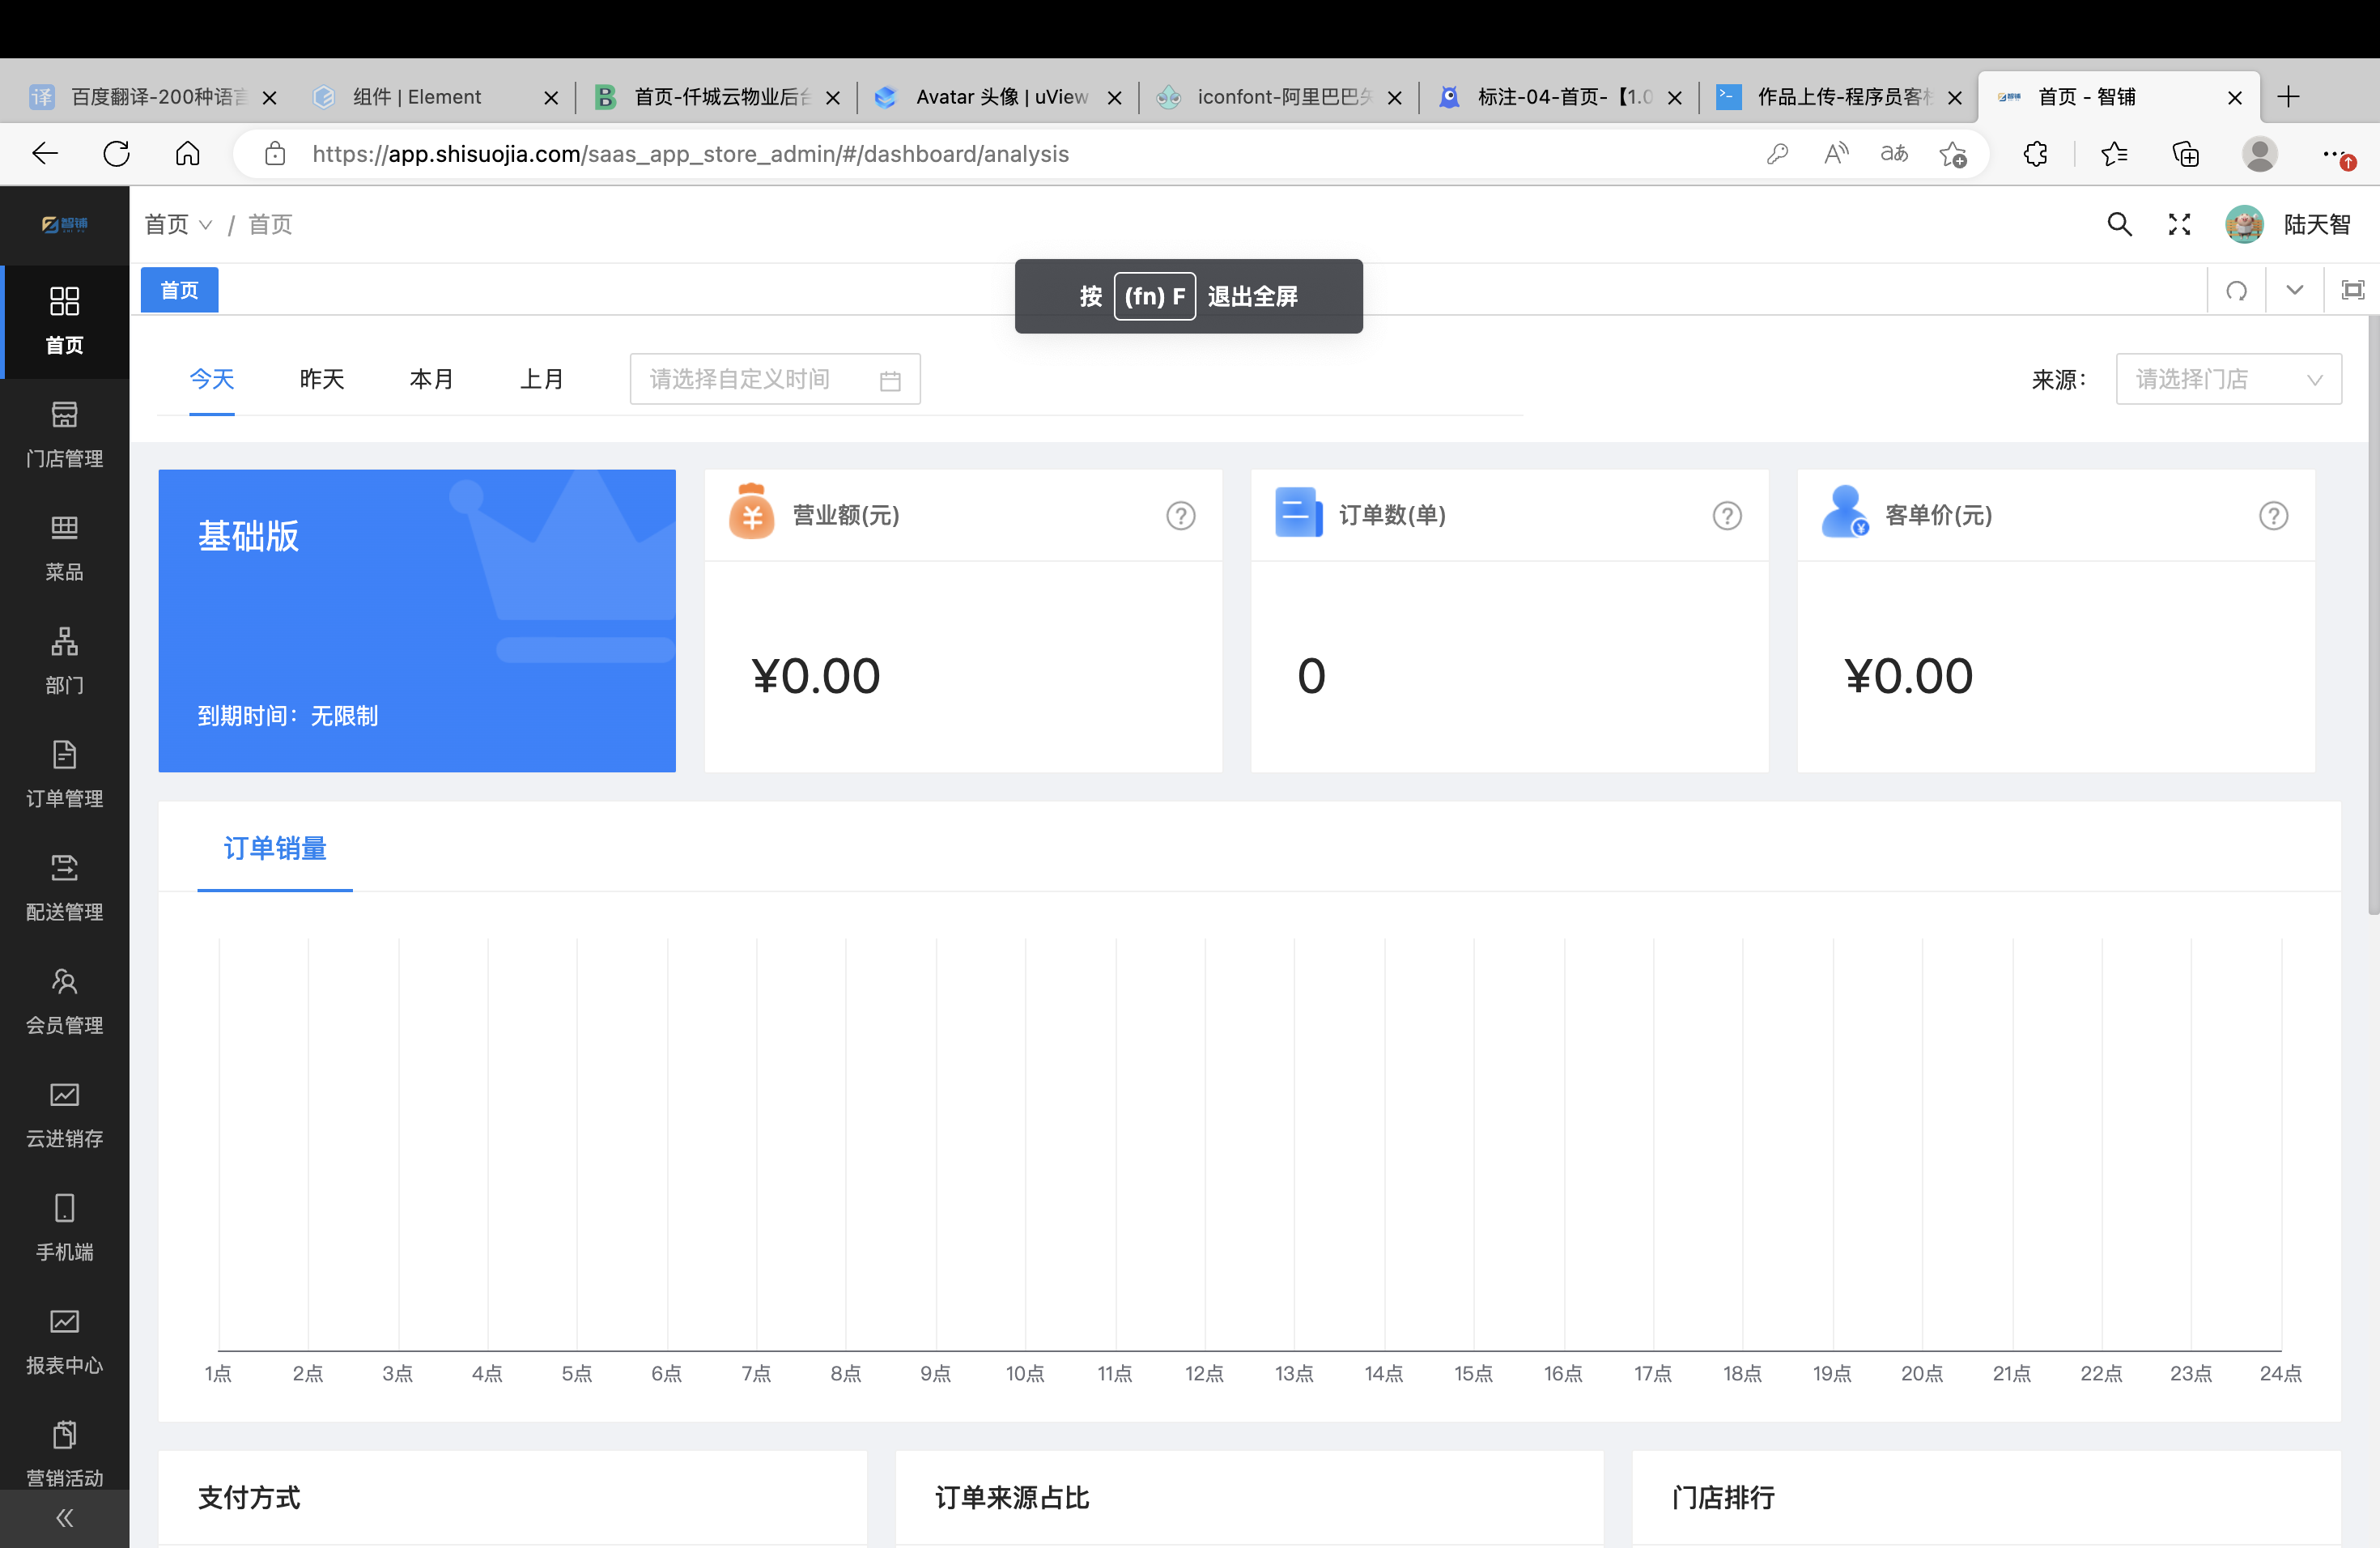Click the page vertical scrollbar
This screenshot has height=1548, width=2380.
[x=2373, y=615]
